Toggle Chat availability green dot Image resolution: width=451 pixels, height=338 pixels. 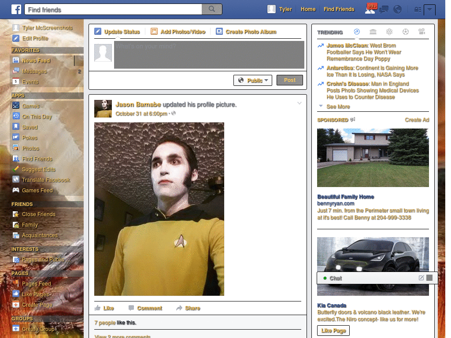(325, 278)
